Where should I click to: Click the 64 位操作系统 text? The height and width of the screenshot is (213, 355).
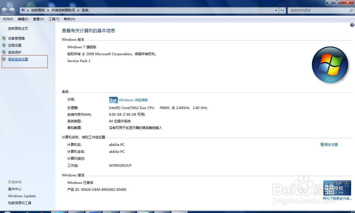120,121
